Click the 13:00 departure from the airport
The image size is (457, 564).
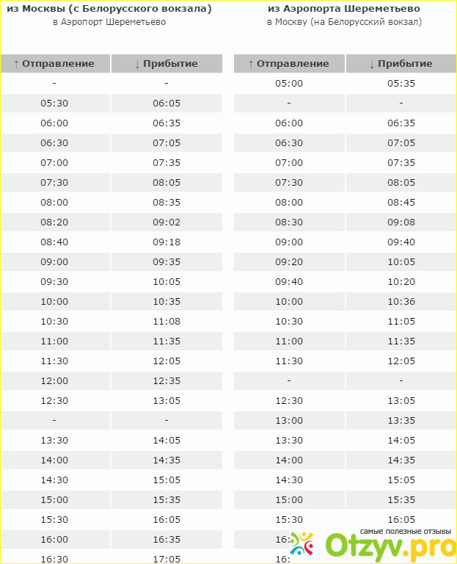click(x=289, y=421)
